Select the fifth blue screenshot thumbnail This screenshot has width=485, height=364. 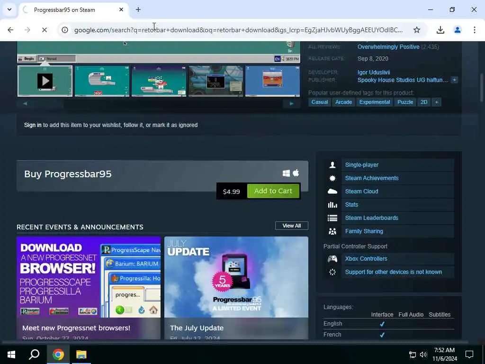coord(272,81)
